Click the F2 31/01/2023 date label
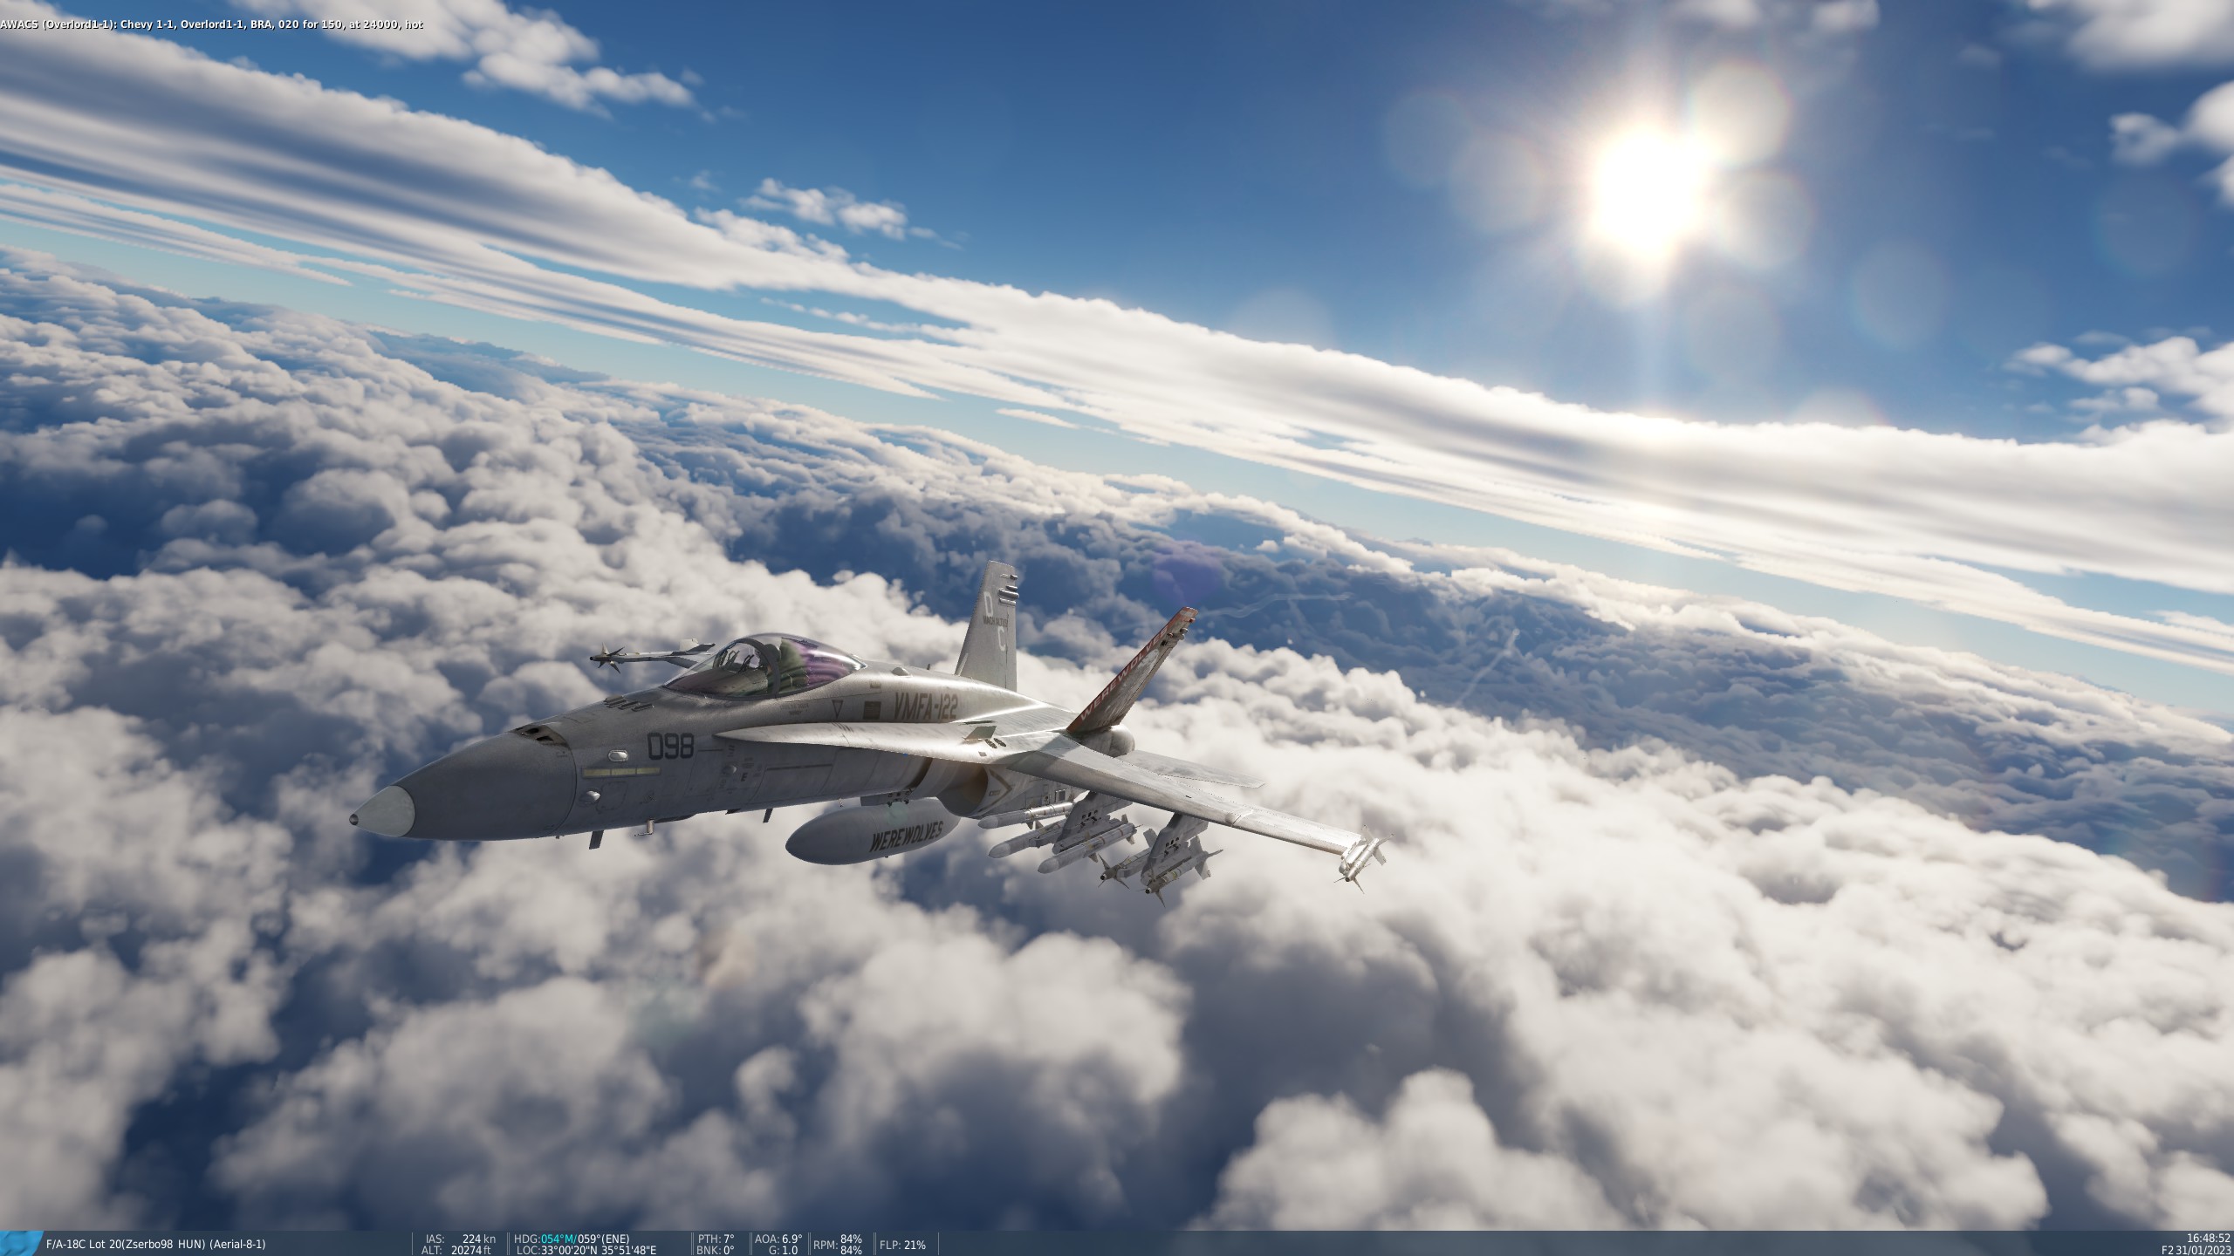2234x1256 pixels. 2195,1250
